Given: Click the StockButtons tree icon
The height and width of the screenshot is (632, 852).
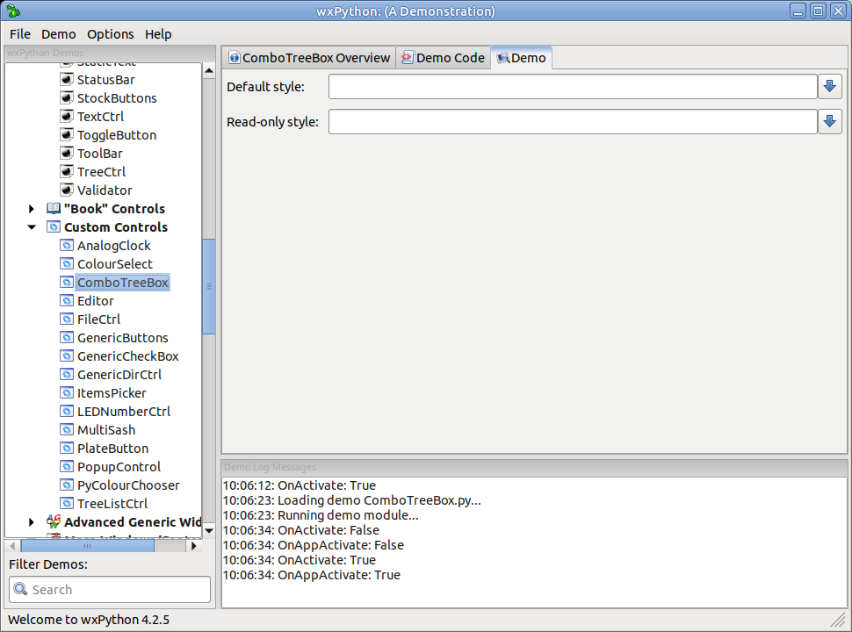Looking at the screenshot, I should point(66,98).
